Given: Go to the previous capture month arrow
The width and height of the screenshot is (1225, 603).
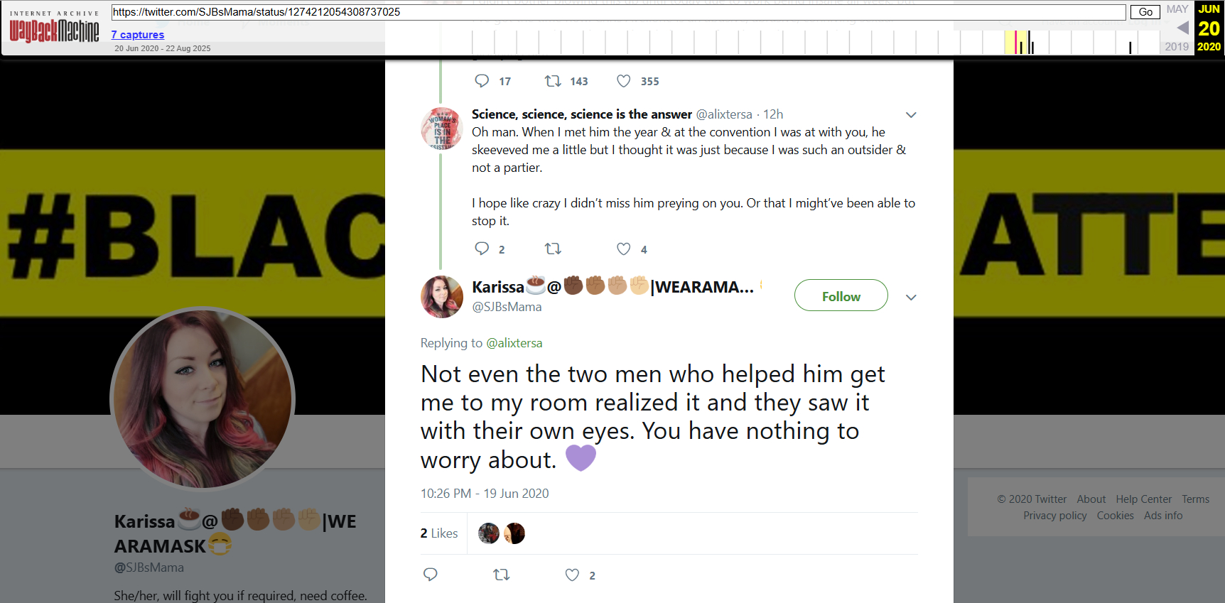Looking at the screenshot, I should tap(1182, 28).
